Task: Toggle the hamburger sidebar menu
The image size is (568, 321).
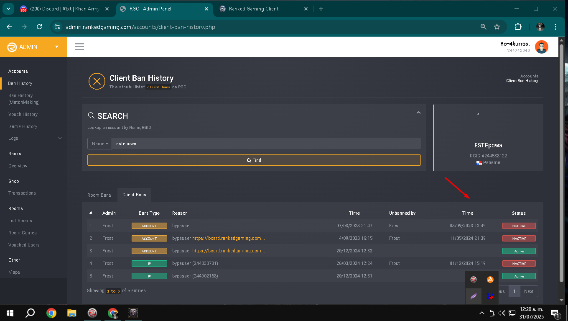Action: coord(79,46)
